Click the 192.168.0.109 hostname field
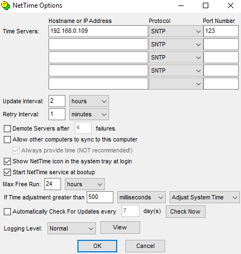The image size is (241, 254). [98, 31]
